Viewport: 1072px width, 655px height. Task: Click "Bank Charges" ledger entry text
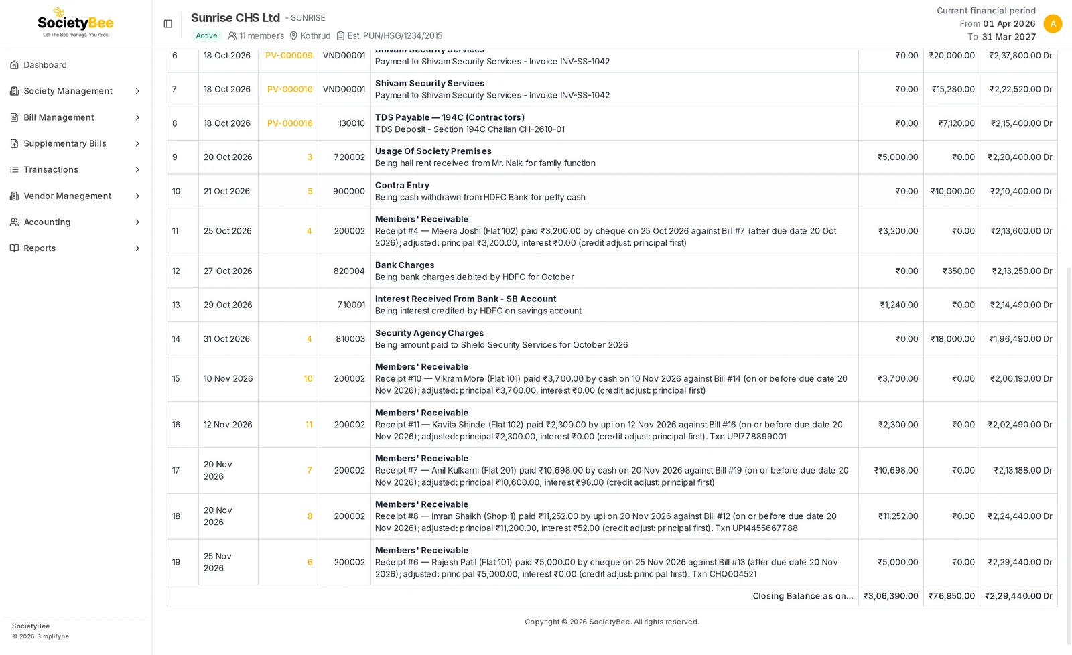click(x=405, y=265)
